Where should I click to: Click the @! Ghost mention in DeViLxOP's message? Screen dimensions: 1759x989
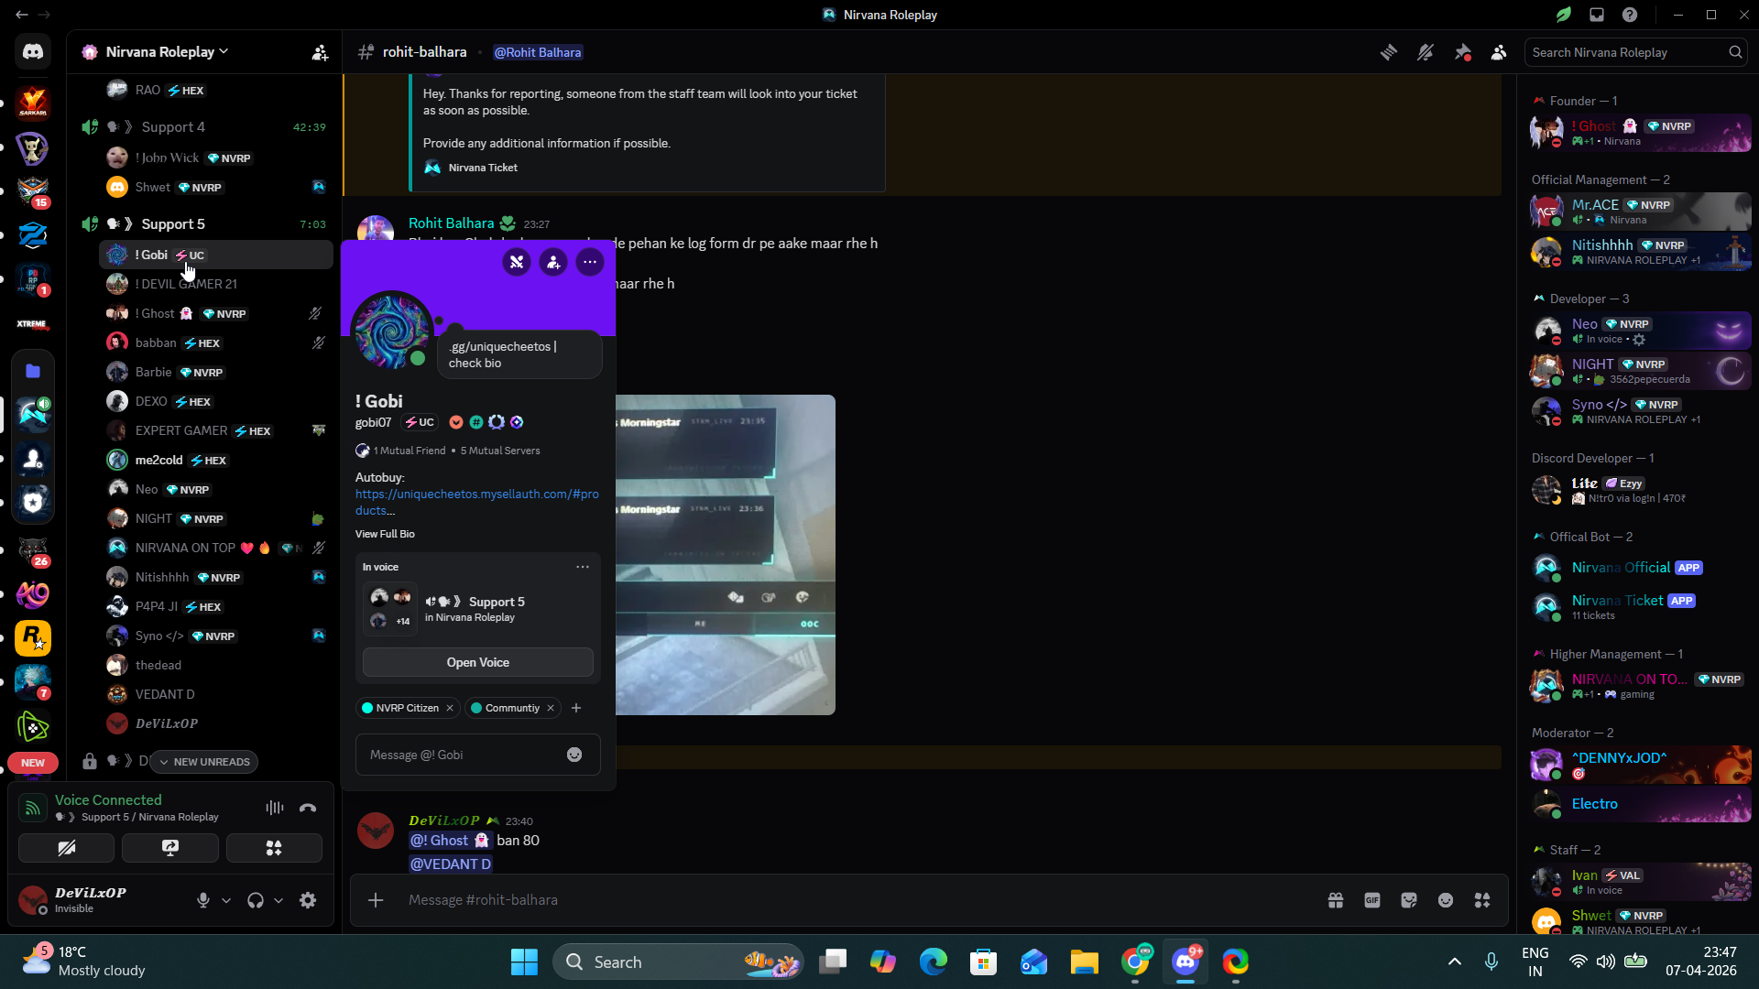tap(450, 841)
